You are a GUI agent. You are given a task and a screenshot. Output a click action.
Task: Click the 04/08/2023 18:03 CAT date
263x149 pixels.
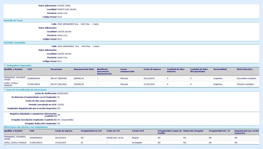(115, 138)
